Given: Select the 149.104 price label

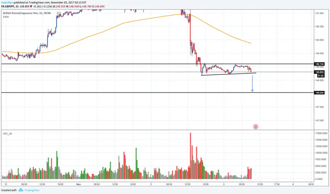Looking at the screenshot, I should click(x=319, y=64).
